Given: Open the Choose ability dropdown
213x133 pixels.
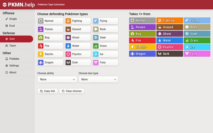Looking at the screenshot, I should (57, 79).
